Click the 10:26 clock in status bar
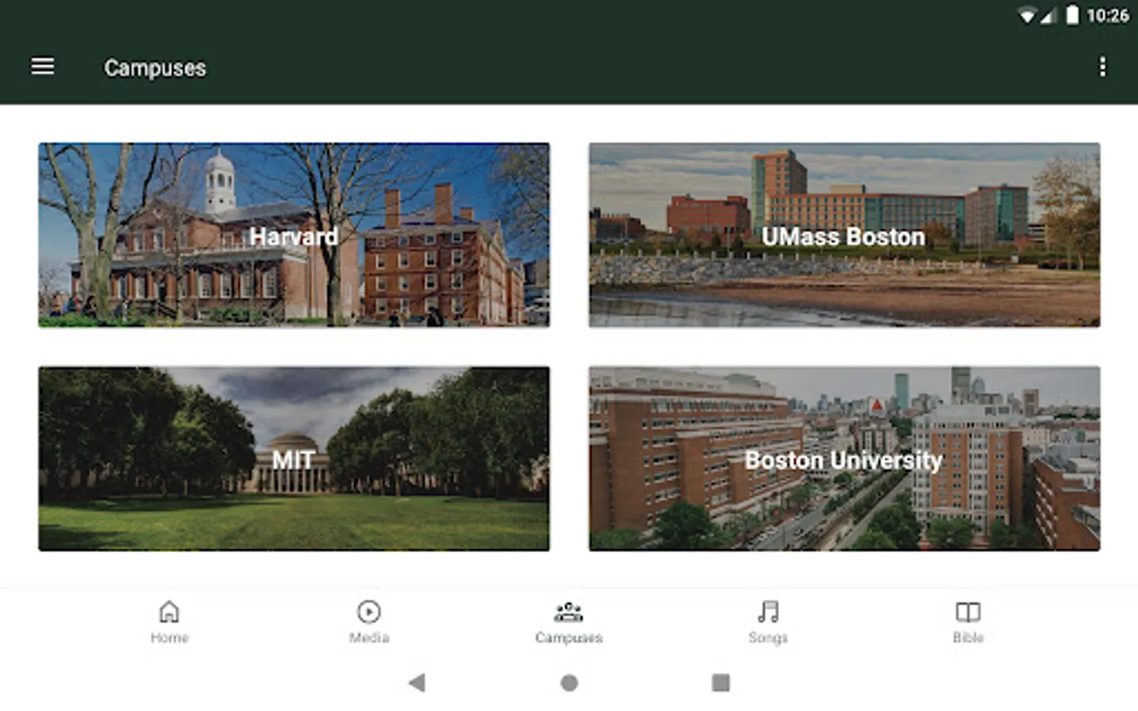This screenshot has height=711, width=1138. coord(1108,16)
